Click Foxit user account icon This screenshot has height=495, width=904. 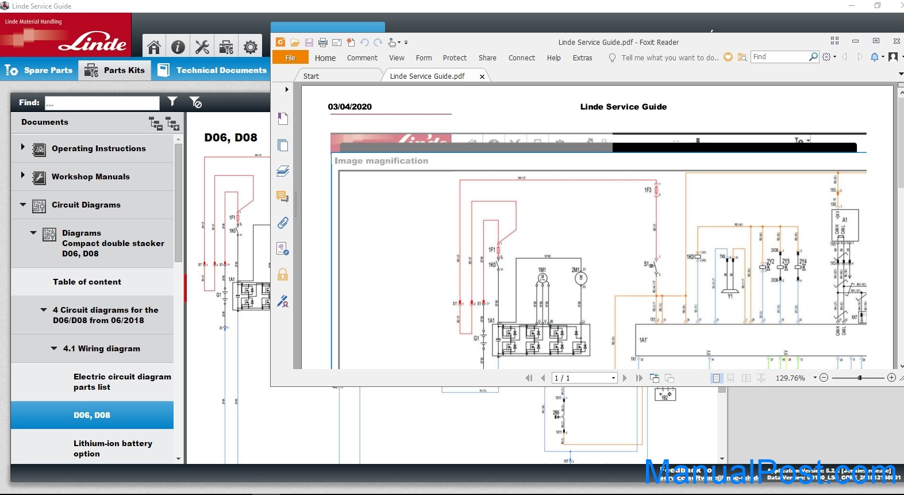(x=893, y=57)
